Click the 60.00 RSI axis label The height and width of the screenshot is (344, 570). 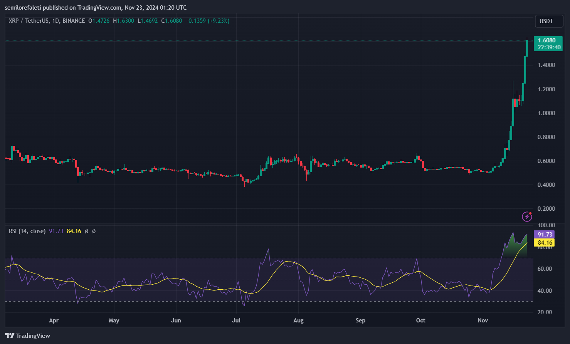[x=545, y=269]
